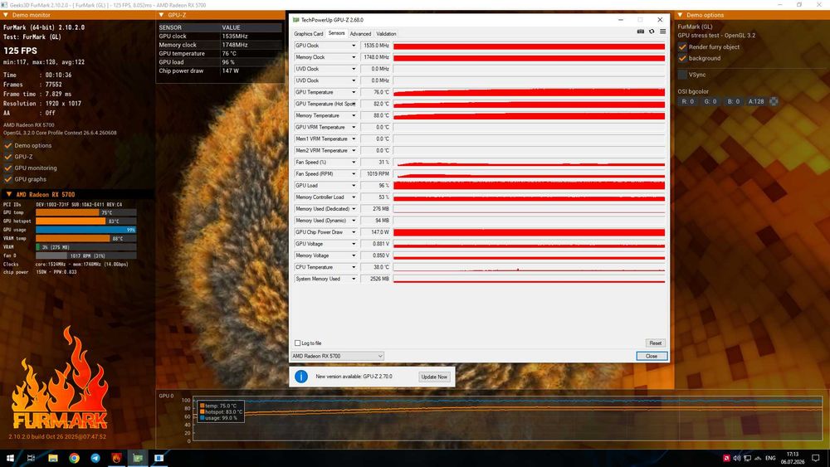Click the Geeks3D FurMark title bar icon
The height and width of the screenshot is (467, 830).
point(4,5)
